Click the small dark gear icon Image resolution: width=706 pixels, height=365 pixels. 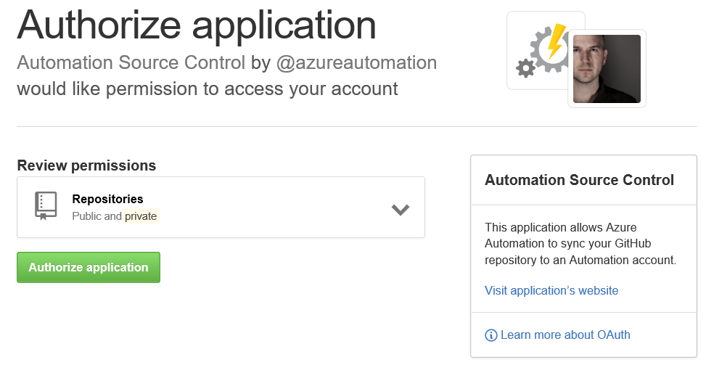click(524, 69)
